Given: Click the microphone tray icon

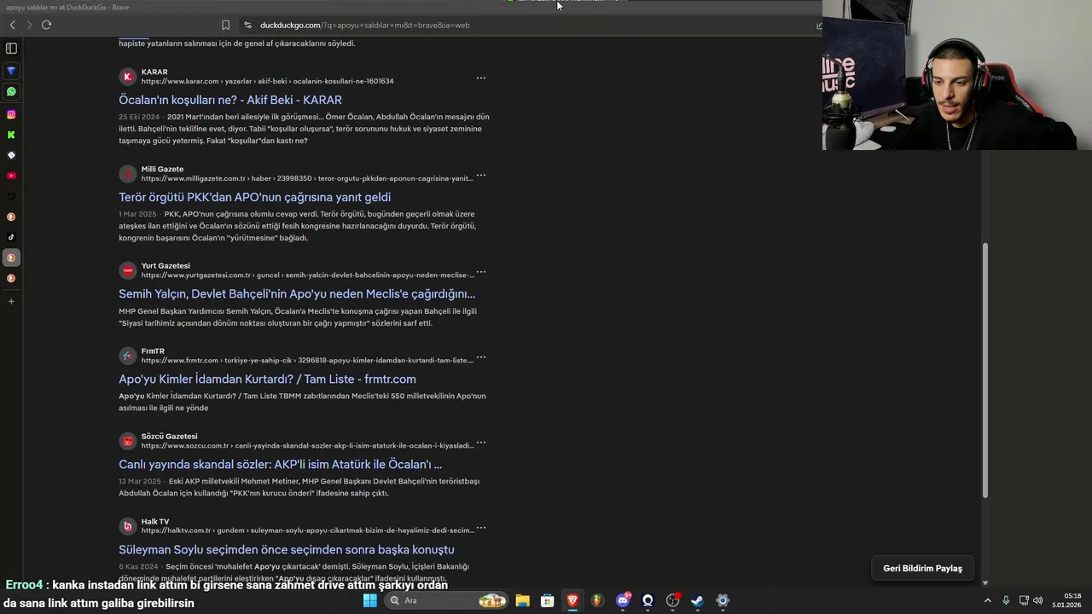Looking at the screenshot, I should point(1006,600).
